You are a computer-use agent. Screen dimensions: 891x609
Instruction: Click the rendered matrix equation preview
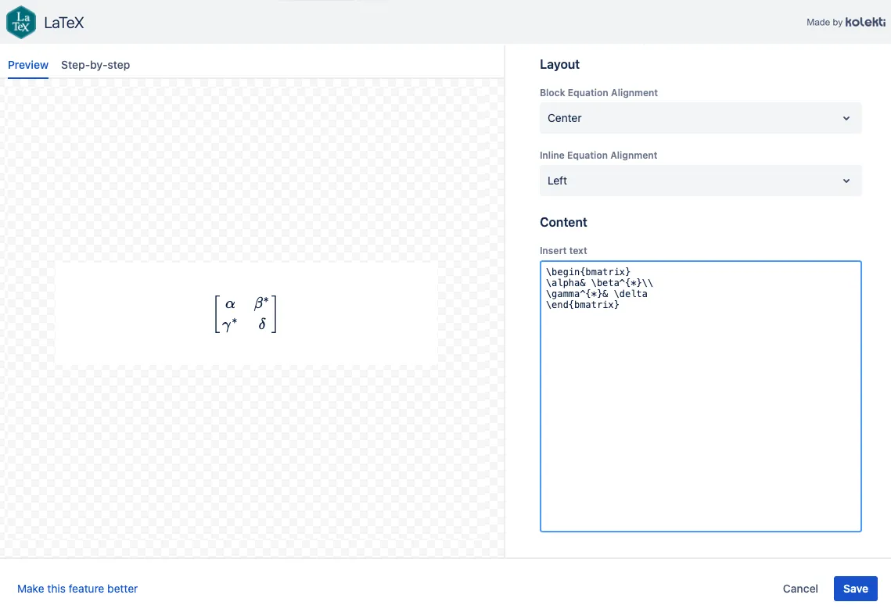click(246, 313)
